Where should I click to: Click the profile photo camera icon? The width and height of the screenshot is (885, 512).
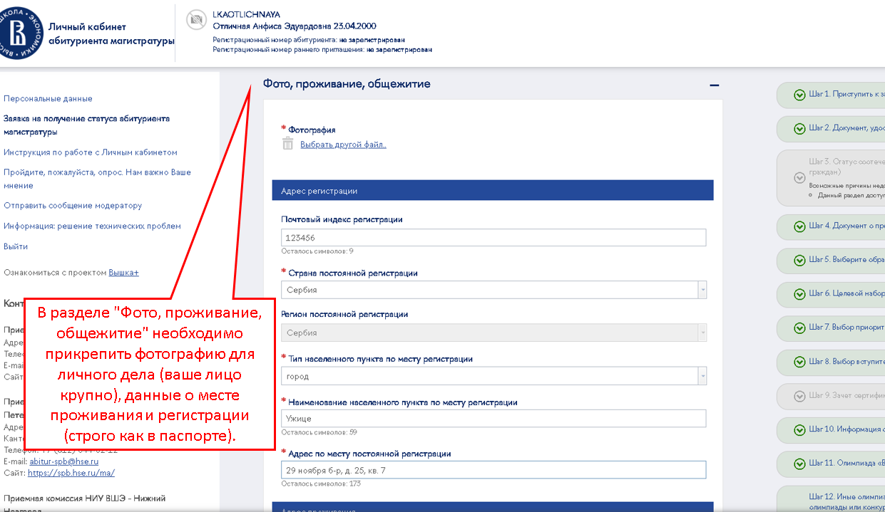(x=195, y=21)
